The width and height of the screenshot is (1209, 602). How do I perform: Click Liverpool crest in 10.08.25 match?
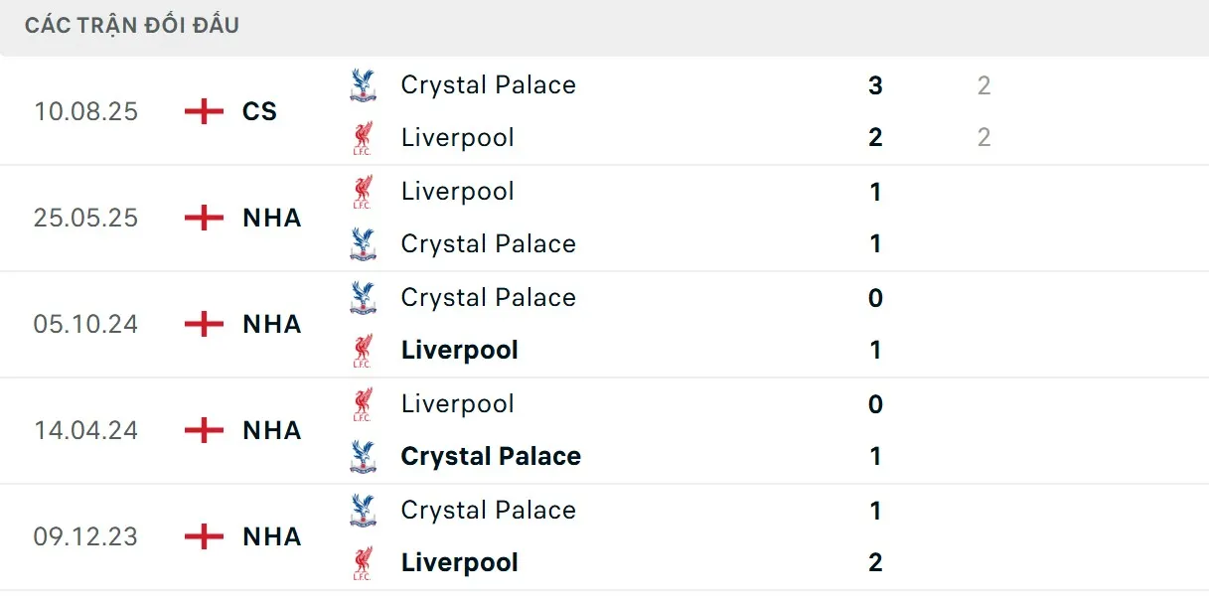(363, 138)
